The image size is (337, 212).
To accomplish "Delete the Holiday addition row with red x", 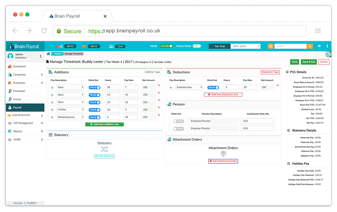I will point(159,107).
